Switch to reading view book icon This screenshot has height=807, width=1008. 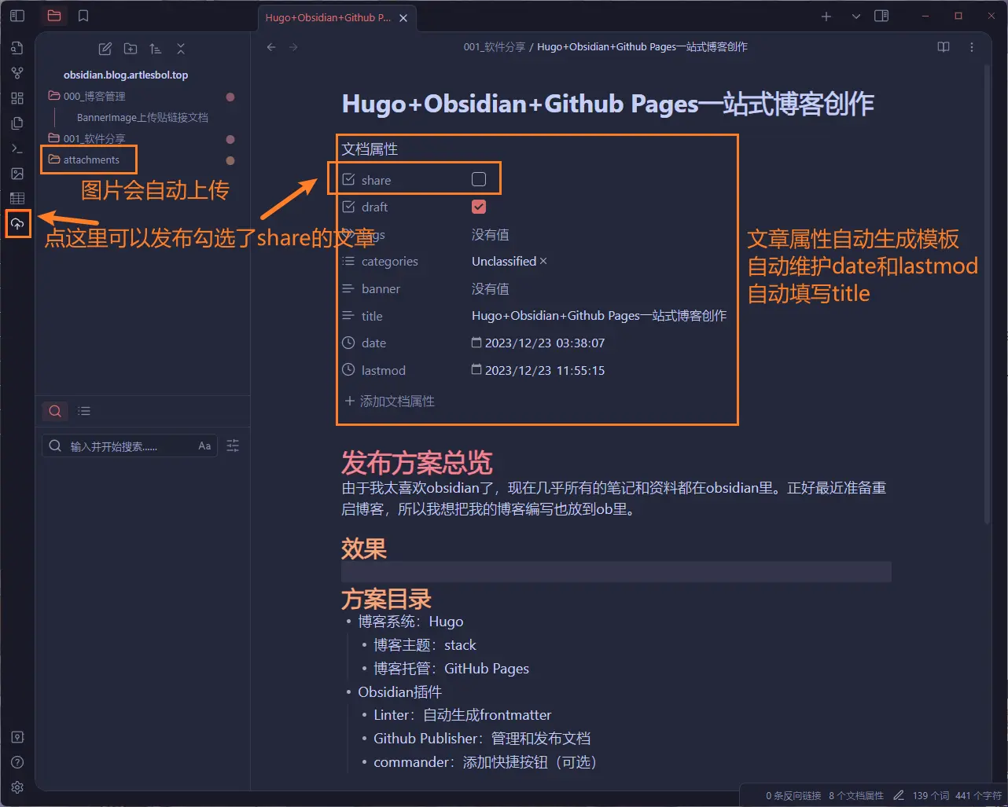click(944, 47)
